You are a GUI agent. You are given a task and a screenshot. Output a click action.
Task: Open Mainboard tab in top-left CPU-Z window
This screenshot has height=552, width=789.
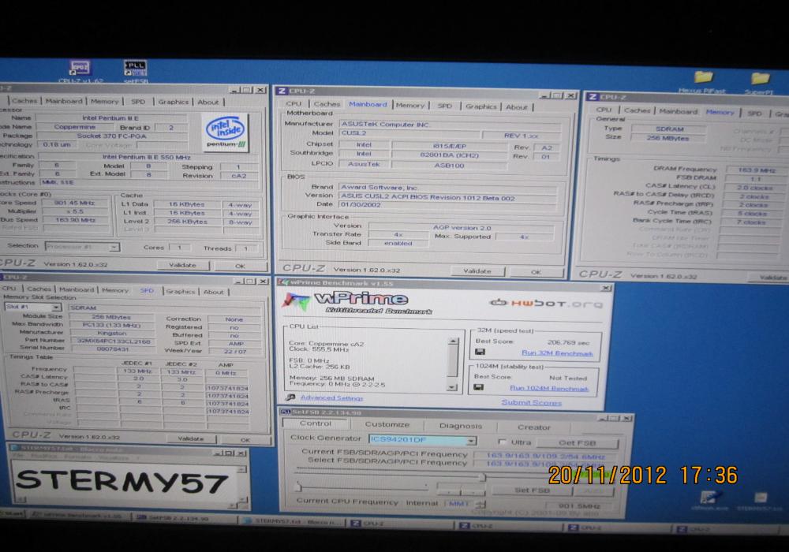[64, 101]
